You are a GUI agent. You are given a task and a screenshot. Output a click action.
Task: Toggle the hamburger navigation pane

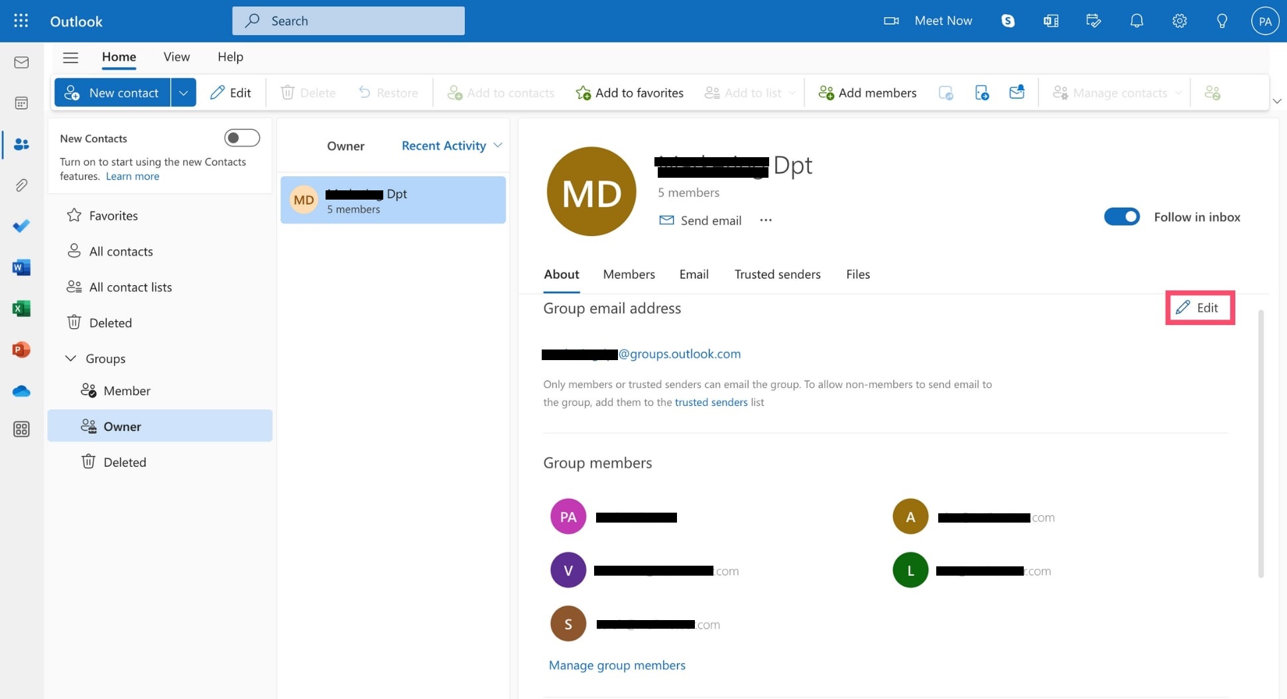pyautogui.click(x=70, y=57)
